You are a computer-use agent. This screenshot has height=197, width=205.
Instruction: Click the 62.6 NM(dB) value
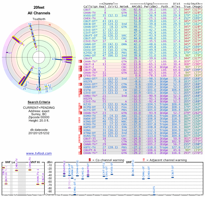pyautogui.click(x=137, y=10)
